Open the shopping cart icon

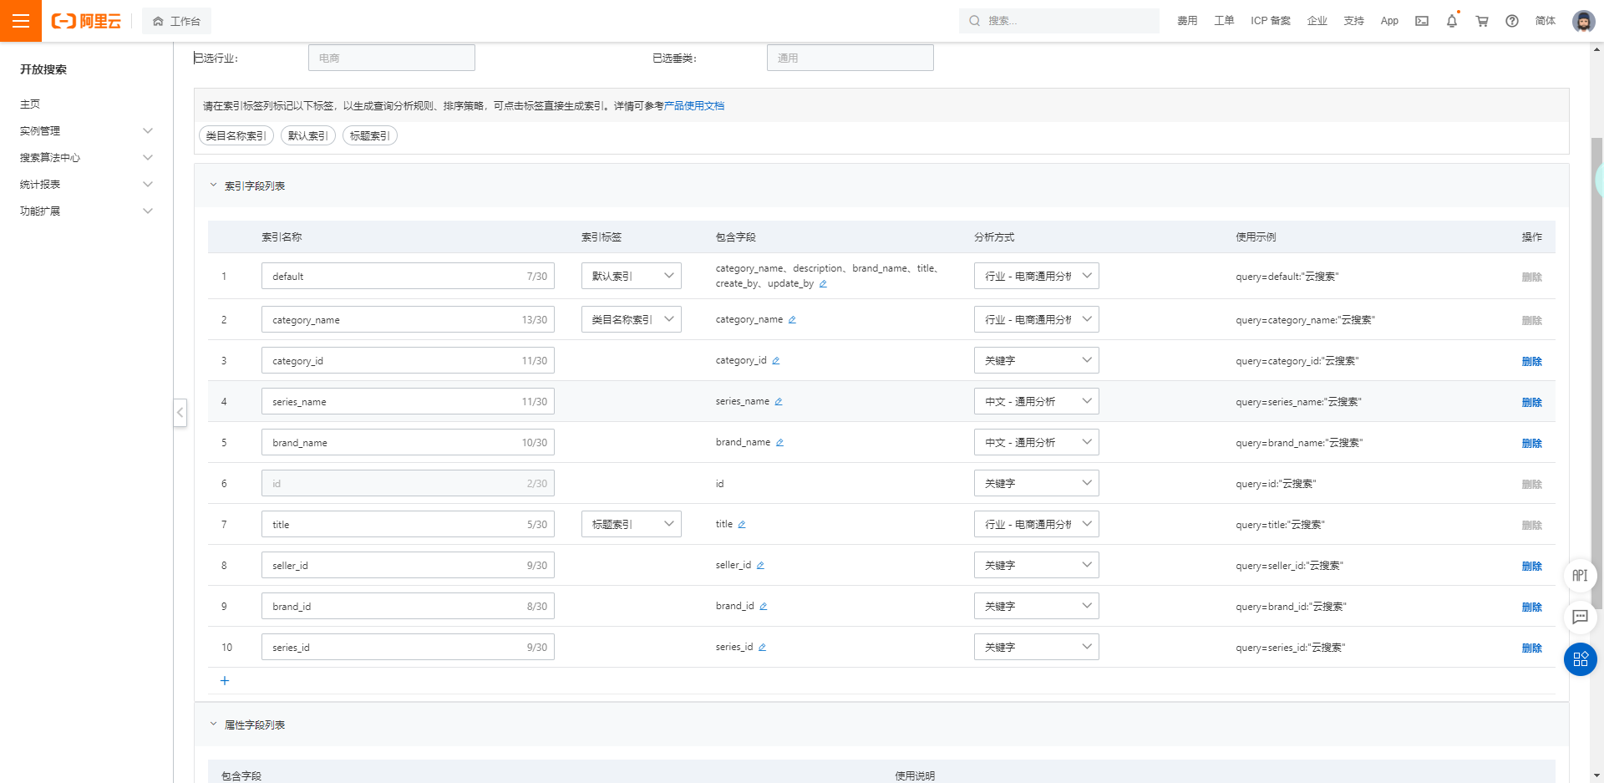tap(1482, 21)
